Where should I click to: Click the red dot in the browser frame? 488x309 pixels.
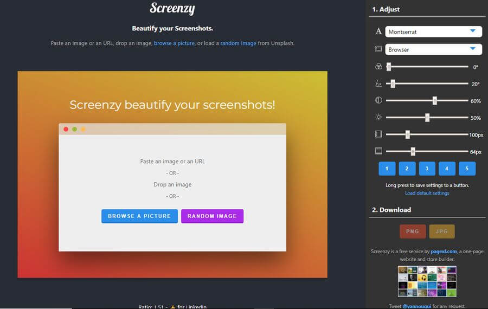click(66, 129)
